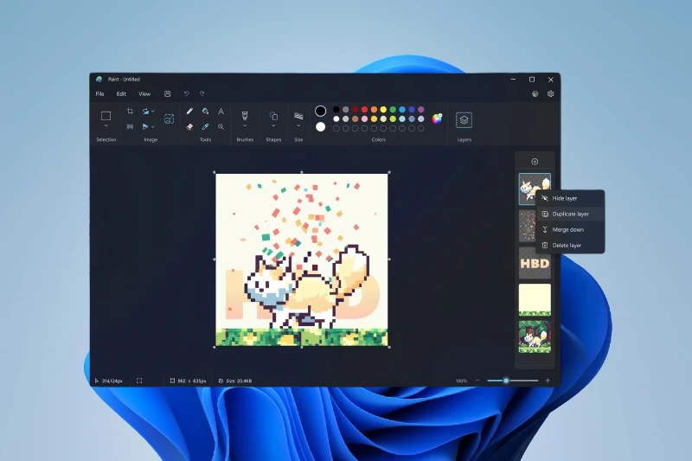692x461 pixels.
Task: Click the Redo arrow
Action: [x=202, y=93]
